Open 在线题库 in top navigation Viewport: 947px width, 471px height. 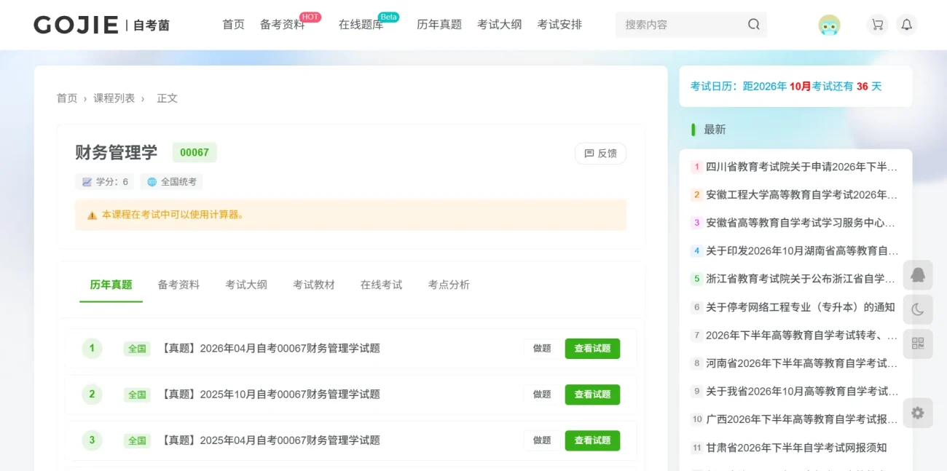(x=361, y=25)
